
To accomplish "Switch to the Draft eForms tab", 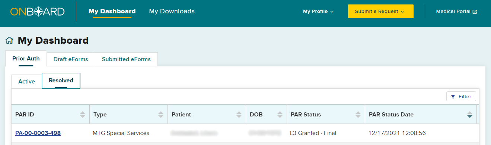I will [71, 59].
